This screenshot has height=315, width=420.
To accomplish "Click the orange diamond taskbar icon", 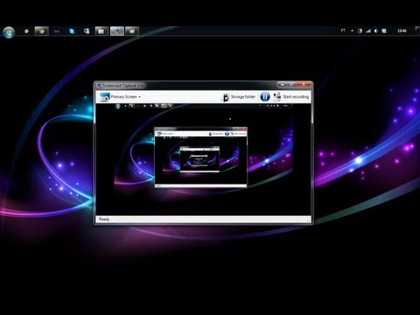I will click(x=26, y=31).
